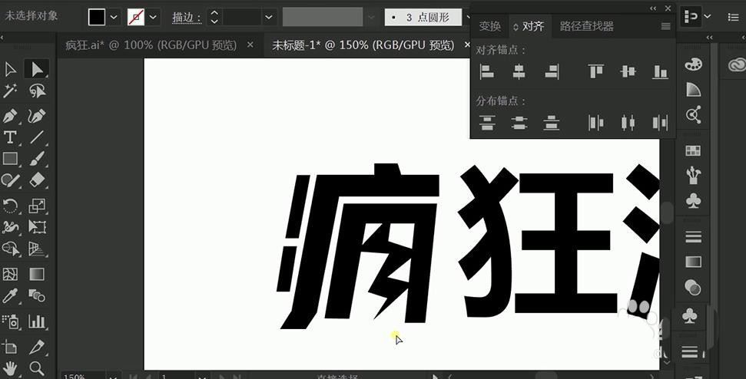Select the Perspective Grid tool
The height and width of the screenshot is (379, 746).
click(x=37, y=249)
